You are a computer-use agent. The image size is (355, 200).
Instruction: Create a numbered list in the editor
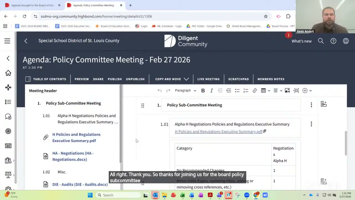coord(246,90)
